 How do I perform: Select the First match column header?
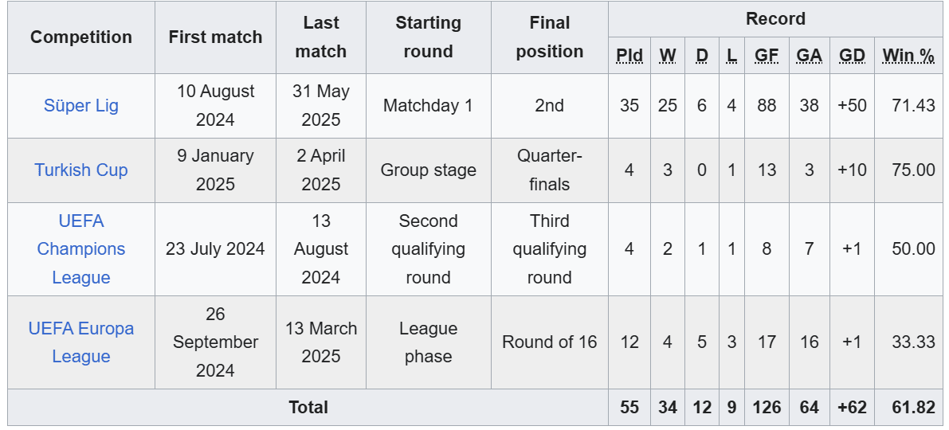coord(215,37)
